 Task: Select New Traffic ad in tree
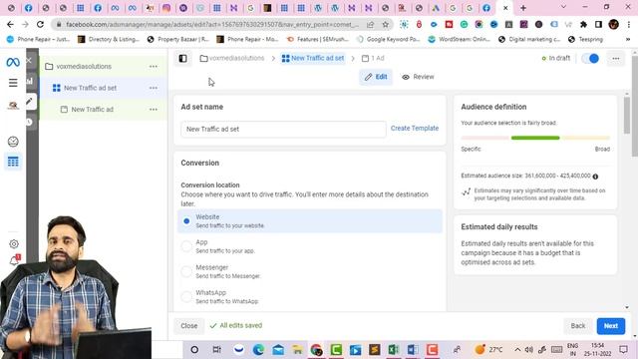[93, 110]
